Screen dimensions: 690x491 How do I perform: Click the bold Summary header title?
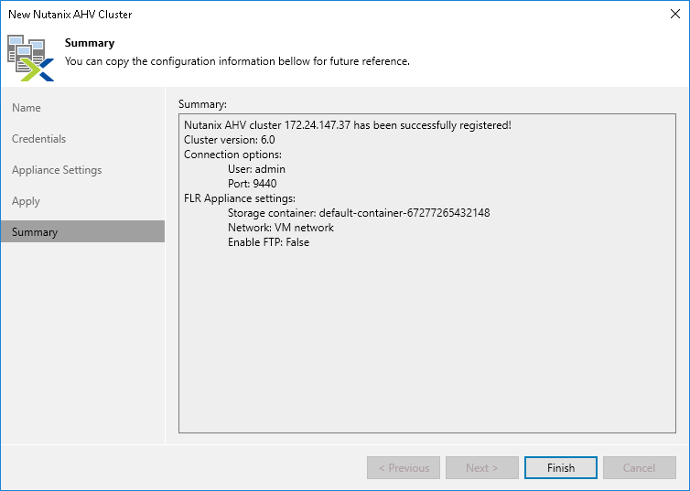tap(90, 43)
